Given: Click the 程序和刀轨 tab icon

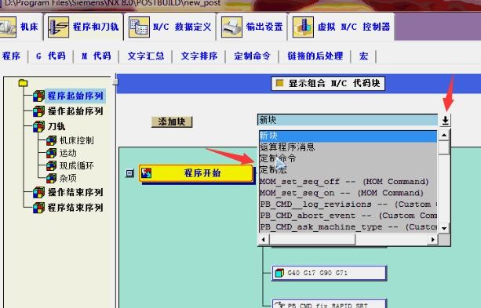Looking at the screenshot, I should point(59,27).
